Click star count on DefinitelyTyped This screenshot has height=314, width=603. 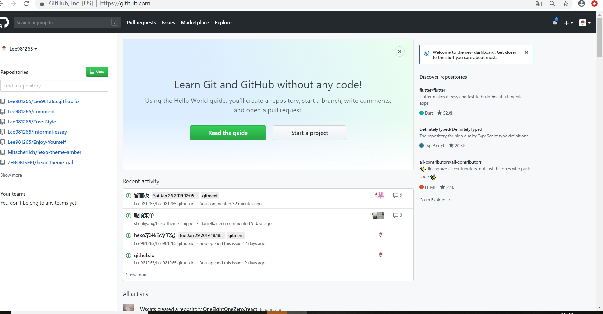tap(457, 146)
